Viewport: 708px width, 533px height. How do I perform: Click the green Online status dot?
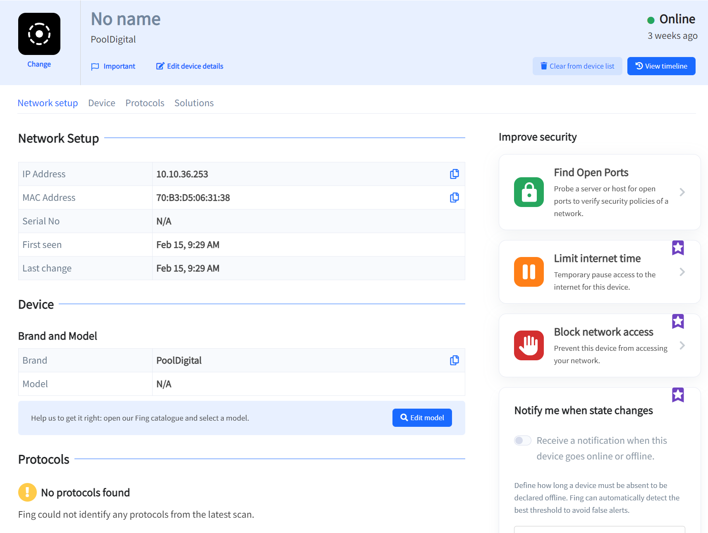(651, 20)
